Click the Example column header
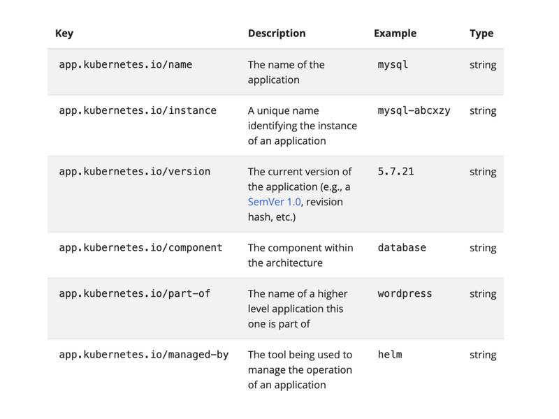 coord(395,34)
